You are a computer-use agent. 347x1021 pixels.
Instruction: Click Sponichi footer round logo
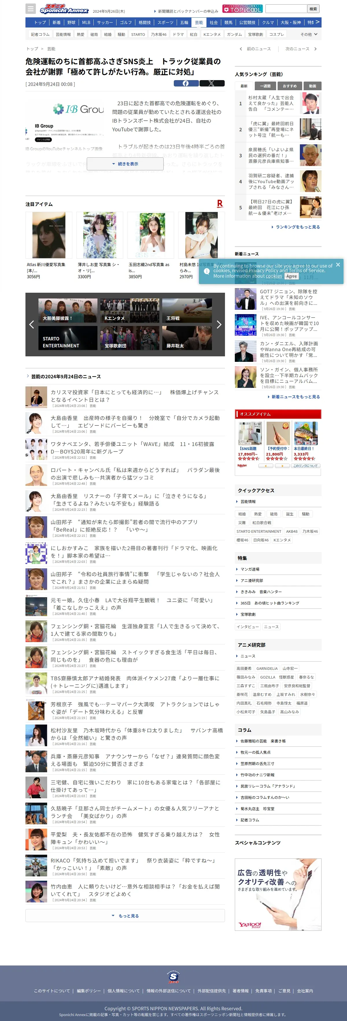[x=173, y=977]
